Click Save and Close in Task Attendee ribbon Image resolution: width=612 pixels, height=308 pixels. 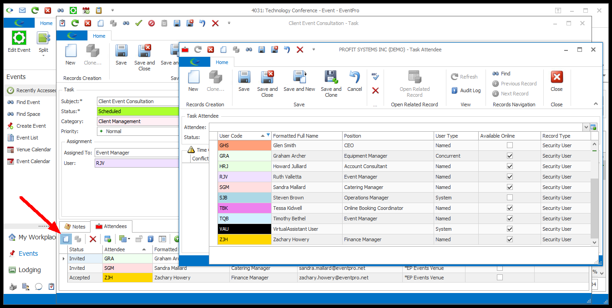pyautogui.click(x=267, y=84)
